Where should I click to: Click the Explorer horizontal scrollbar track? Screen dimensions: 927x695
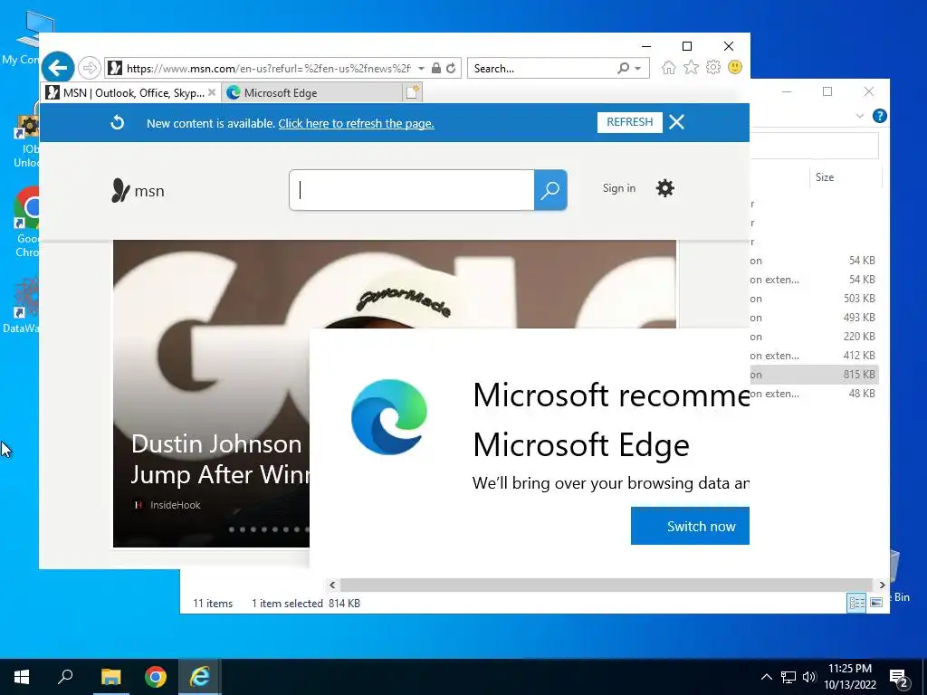coord(606,585)
